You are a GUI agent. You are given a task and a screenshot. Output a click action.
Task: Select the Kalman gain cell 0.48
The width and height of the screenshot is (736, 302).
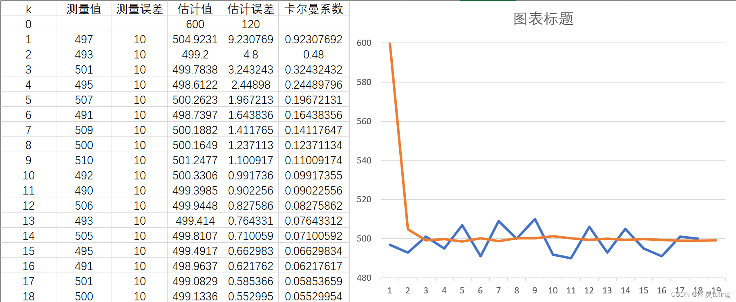[x=313, y=54]
